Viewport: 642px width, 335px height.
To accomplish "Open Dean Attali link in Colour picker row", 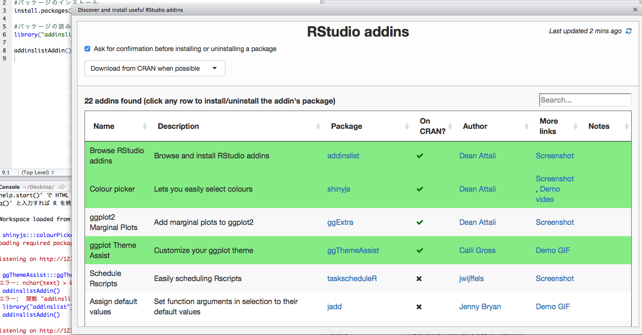I will tap(478, 189).
